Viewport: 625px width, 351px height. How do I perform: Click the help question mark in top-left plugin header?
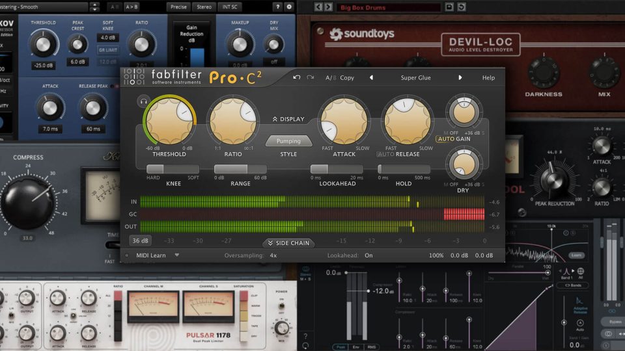tap(278, 6)
